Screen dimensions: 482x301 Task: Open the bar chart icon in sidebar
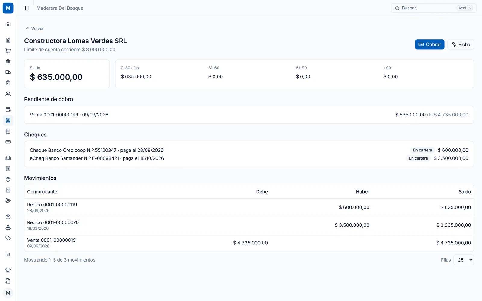point(8,254)
